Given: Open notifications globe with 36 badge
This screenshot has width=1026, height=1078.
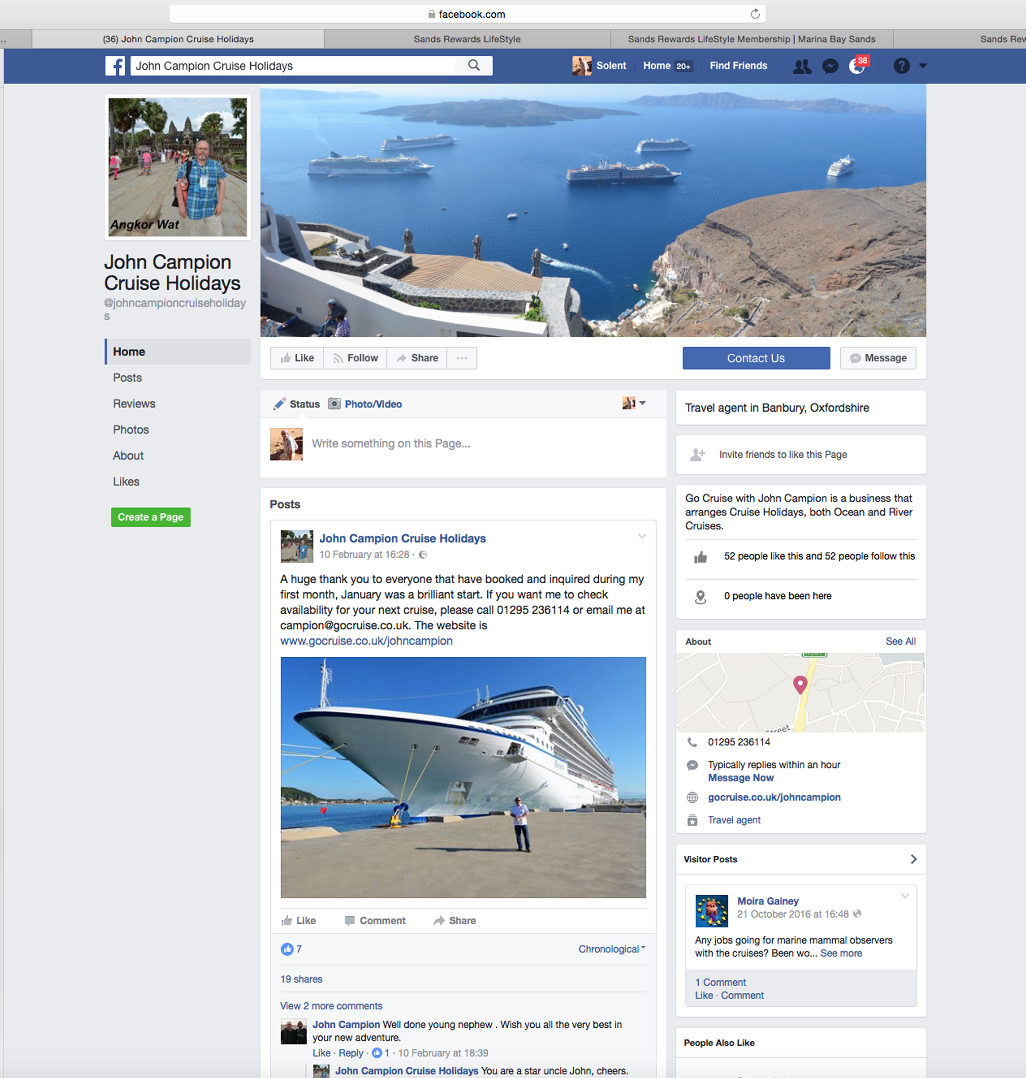Looking at the screenshot, I should pyautogui.click(x=857, y=66).
